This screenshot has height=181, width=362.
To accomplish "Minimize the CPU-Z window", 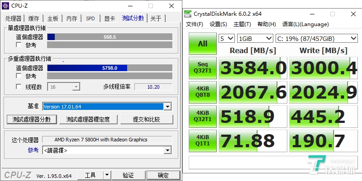I will (130, 6).
